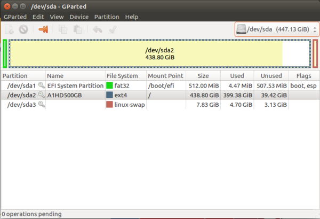Select the /dev/sda2 partition row
Screen dimensions: 320x219
click(x=160, y=95)
